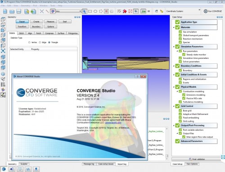Collapse the Simulation Parameters section arrow
Image resolution: width=225 pixels, height=172 pixels.
coord(174,47)
